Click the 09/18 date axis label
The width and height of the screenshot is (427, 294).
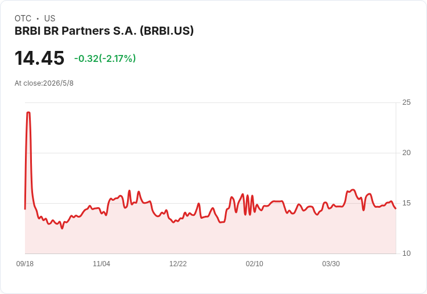(x=25, y=264)
